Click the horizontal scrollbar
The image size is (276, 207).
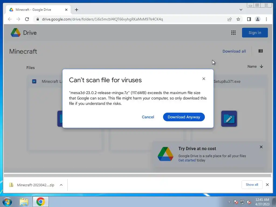tap(137, 175)
